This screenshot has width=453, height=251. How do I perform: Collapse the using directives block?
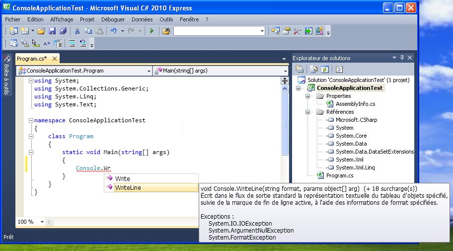pos(31,81)
